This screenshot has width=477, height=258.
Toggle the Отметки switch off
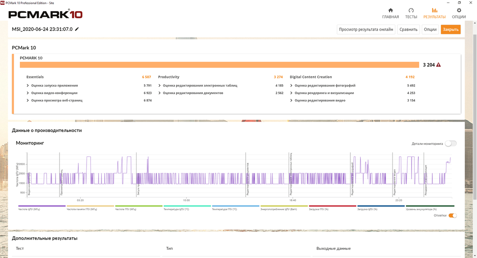point(452,215)
